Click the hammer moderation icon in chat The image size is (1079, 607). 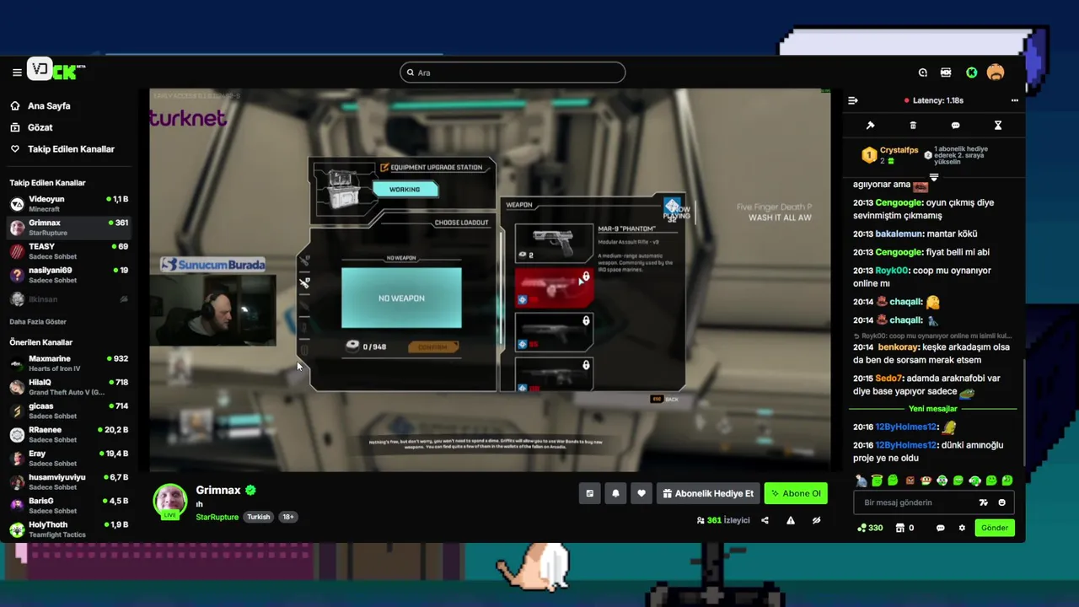[x=871, y=126]
